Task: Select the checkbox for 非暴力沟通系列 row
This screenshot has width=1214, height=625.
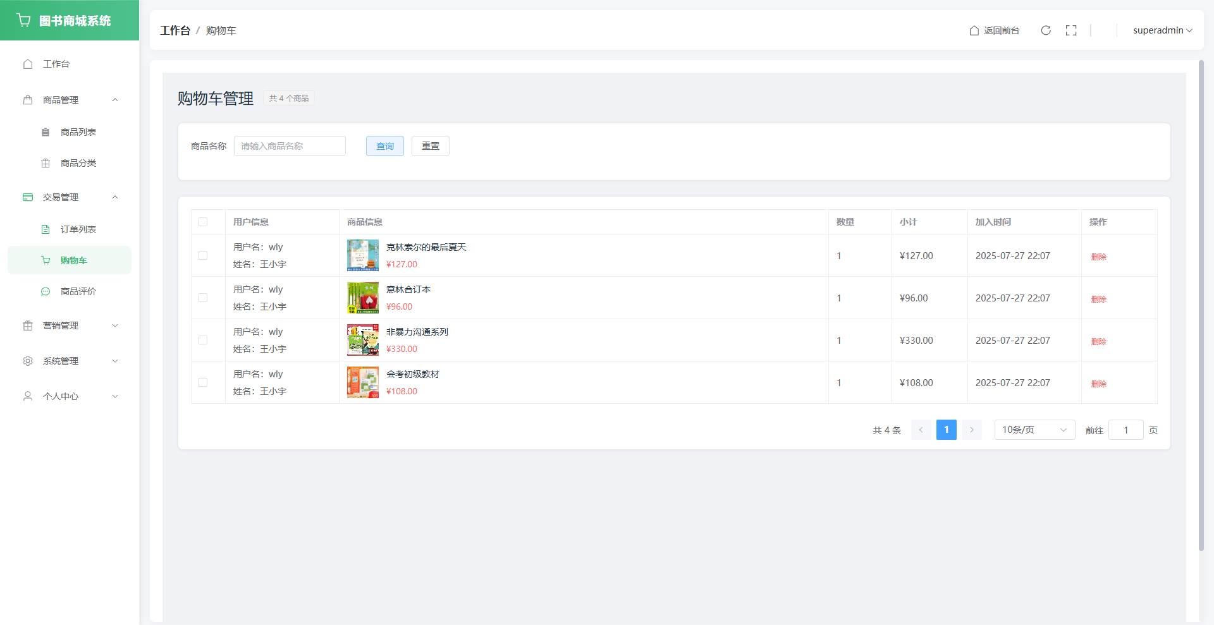Action: coord(203,340)
